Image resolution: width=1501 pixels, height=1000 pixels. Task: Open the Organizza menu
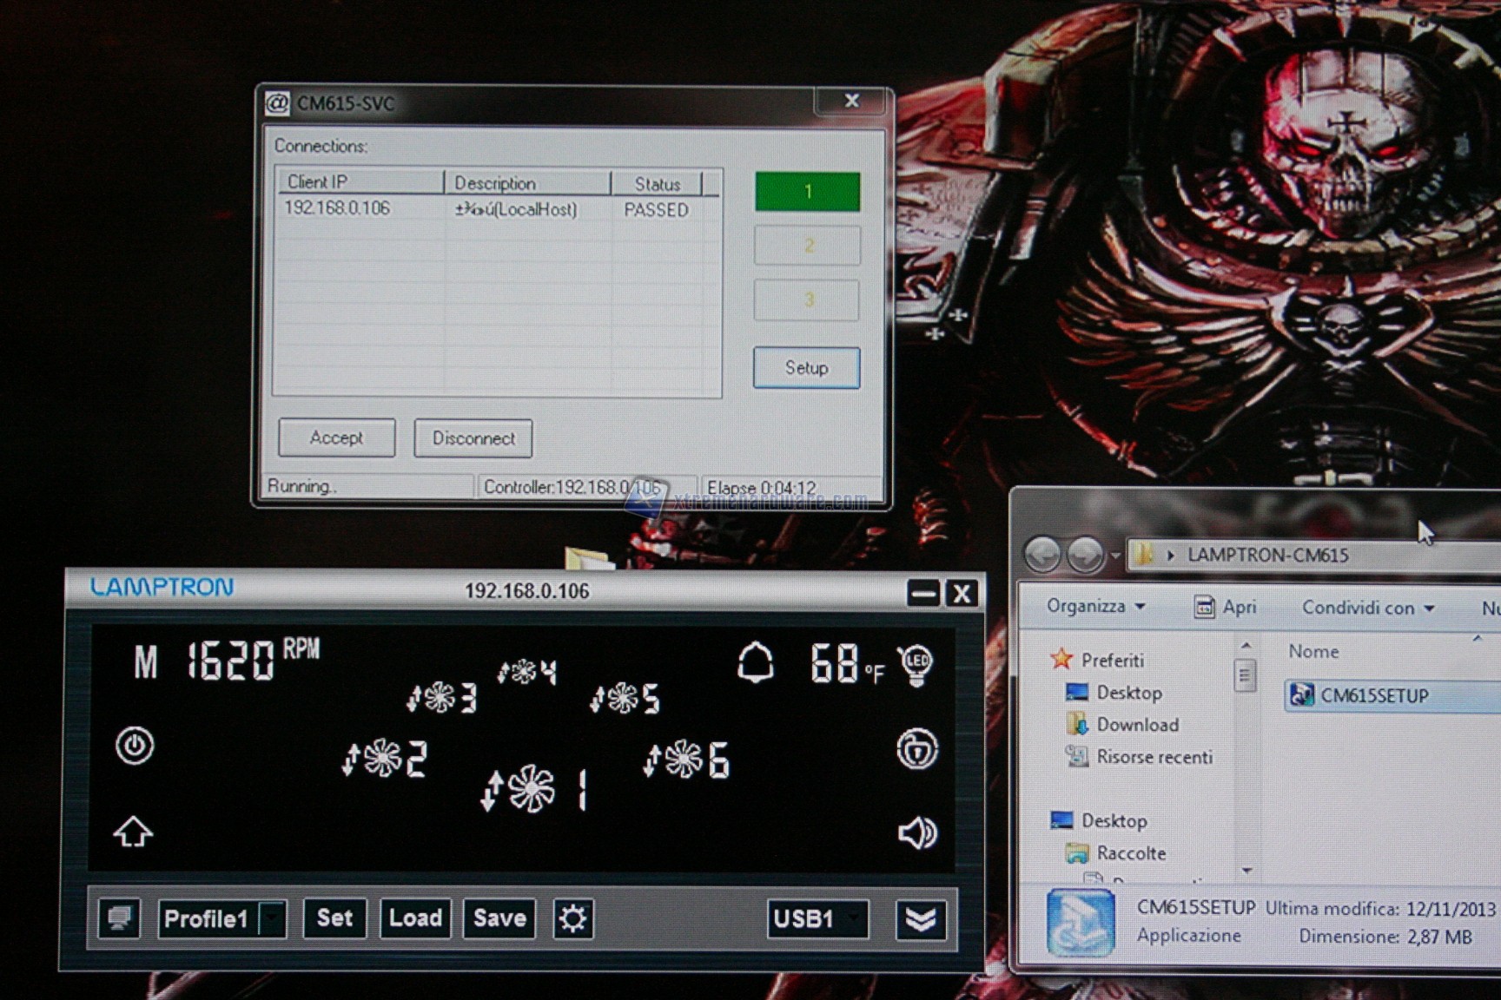[1095, 606]
